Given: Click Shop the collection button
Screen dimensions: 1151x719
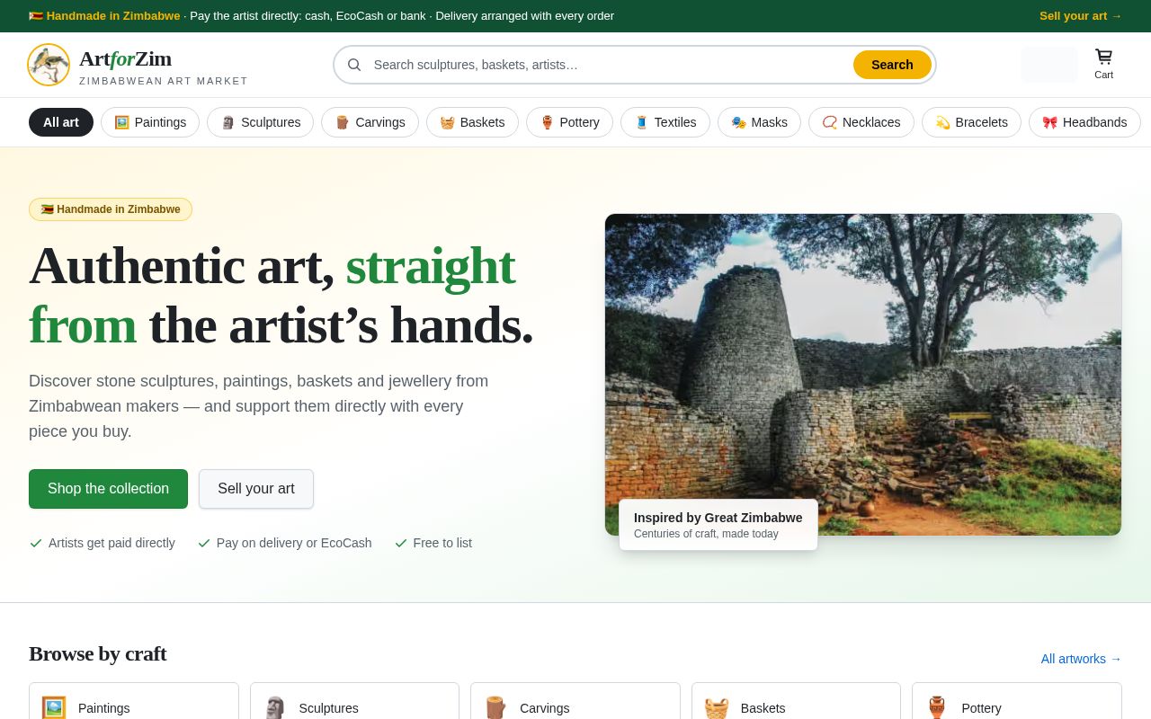Looking at the screenshot, I should (x=108, y=489).
